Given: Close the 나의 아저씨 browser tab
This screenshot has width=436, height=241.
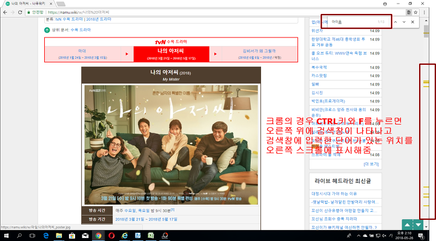Looking at the screenshot, I should click(x=51, y=4).
